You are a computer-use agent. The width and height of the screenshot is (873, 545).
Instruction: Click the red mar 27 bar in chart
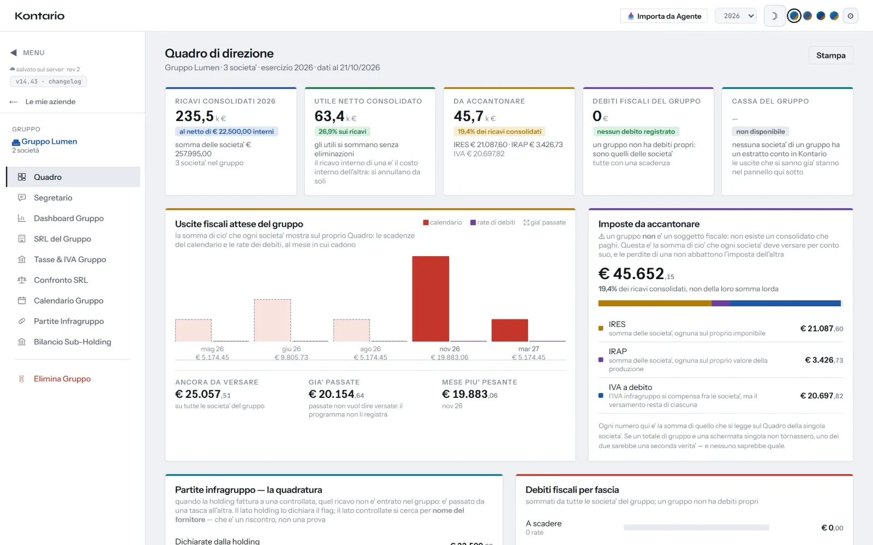point(510,330)
